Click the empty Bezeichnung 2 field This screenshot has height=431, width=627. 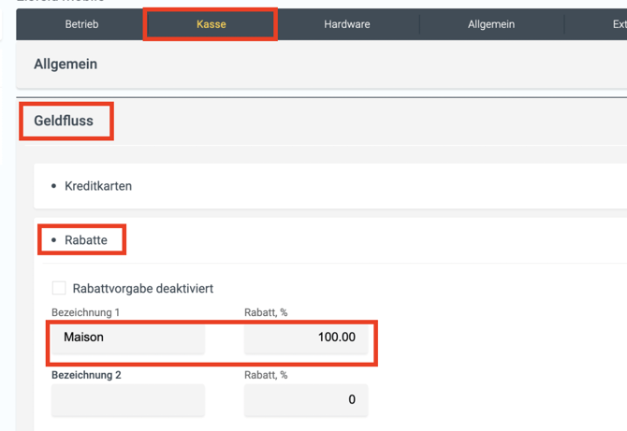click(x=128, y=400)
